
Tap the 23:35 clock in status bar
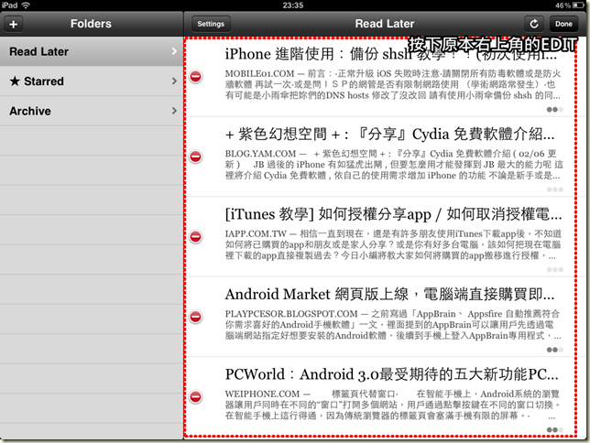293,5
